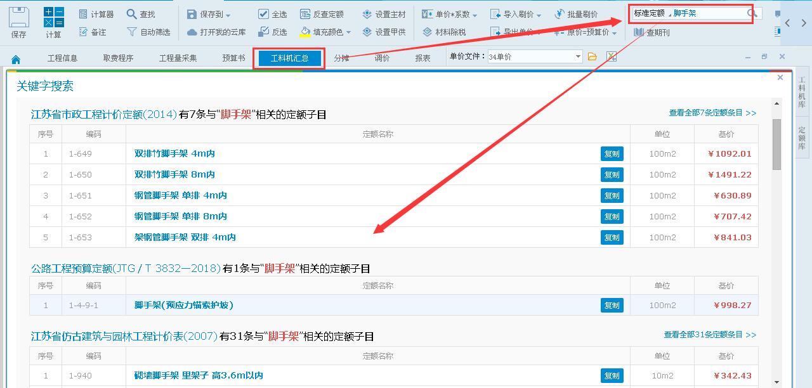Screen dimensions: 812x388
Task: Switch to the 工程量采集 tab
Action: click(178, 58)
